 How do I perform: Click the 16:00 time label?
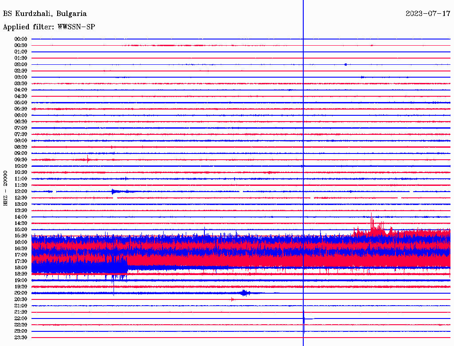tap(21, 242)
